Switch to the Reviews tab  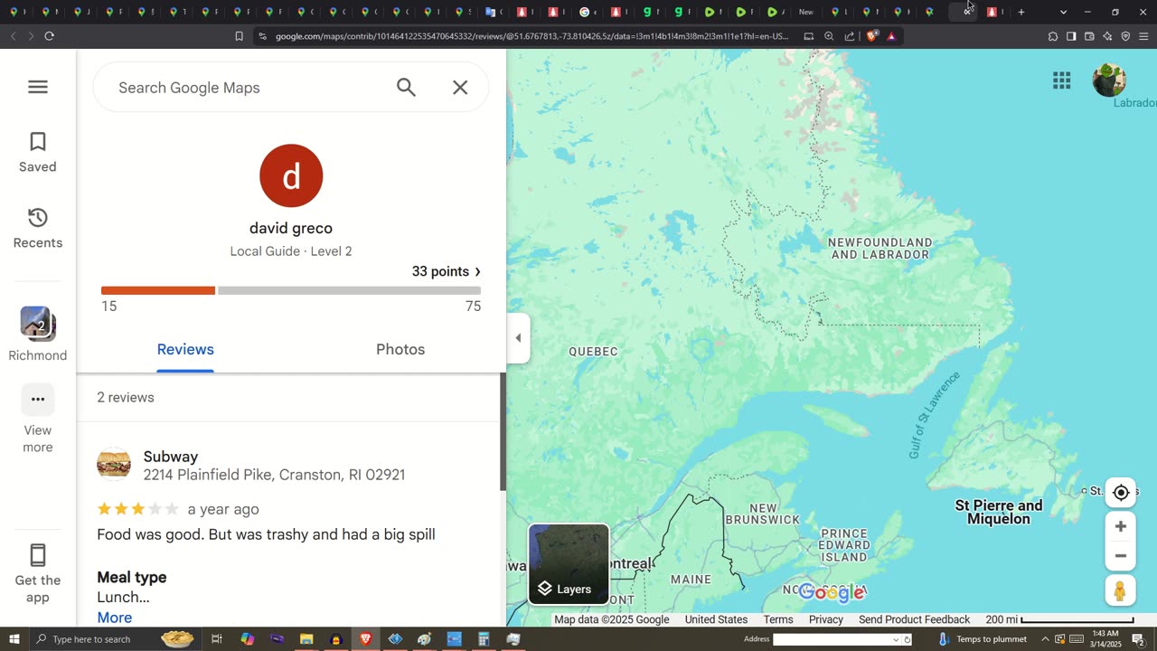(x=185, y=350)
